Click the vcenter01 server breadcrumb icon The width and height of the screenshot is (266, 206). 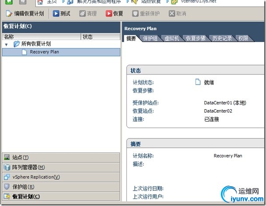coord(174,2)
